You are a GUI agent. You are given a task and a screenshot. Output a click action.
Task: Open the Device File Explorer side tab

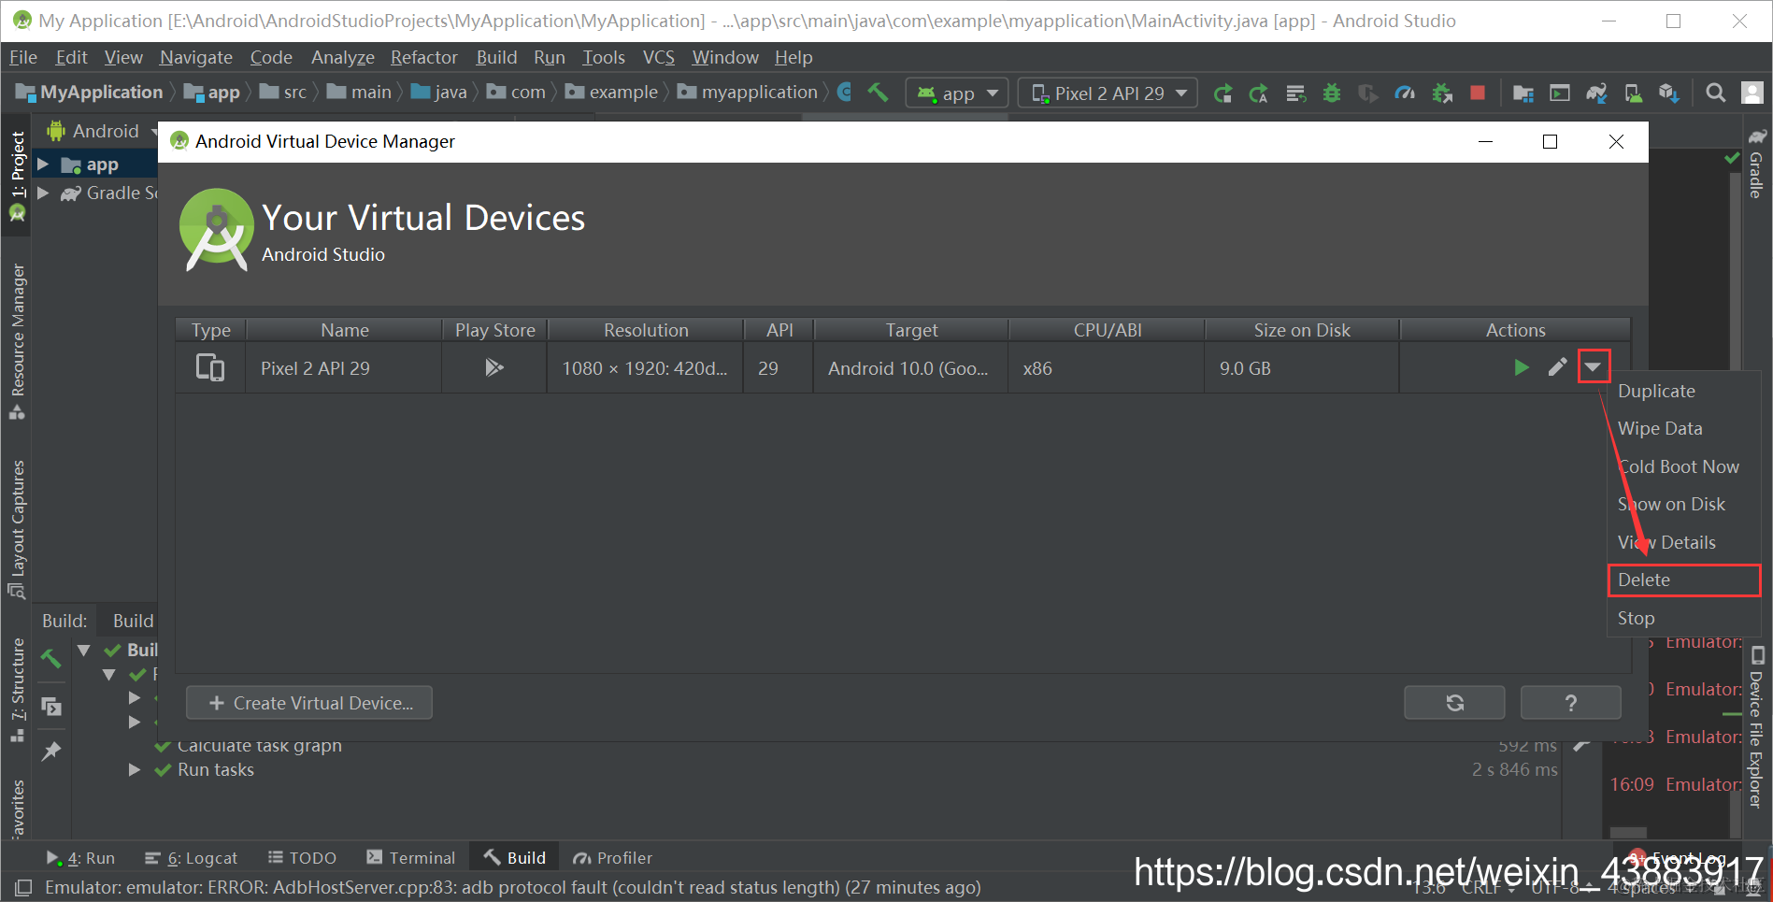point(1756,727)
